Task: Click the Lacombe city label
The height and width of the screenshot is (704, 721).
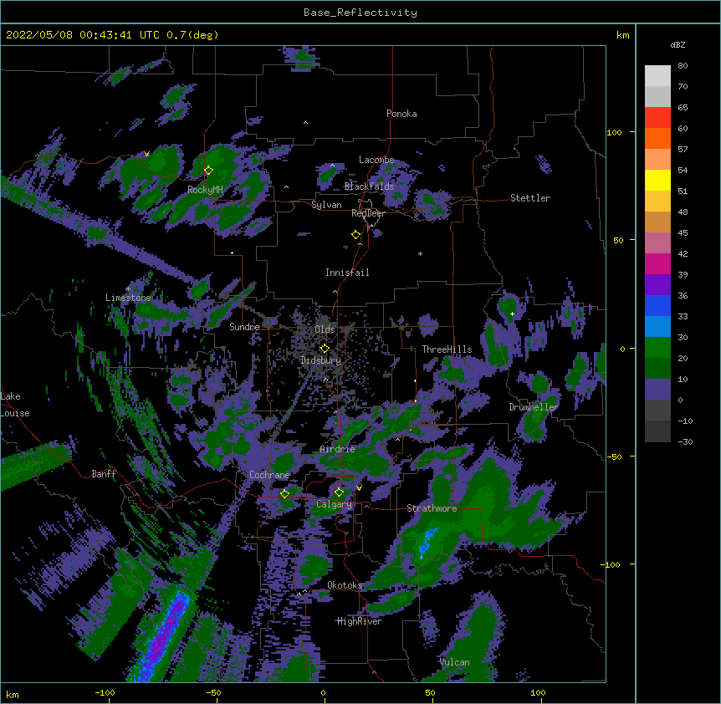Action: tap(376, 160)
